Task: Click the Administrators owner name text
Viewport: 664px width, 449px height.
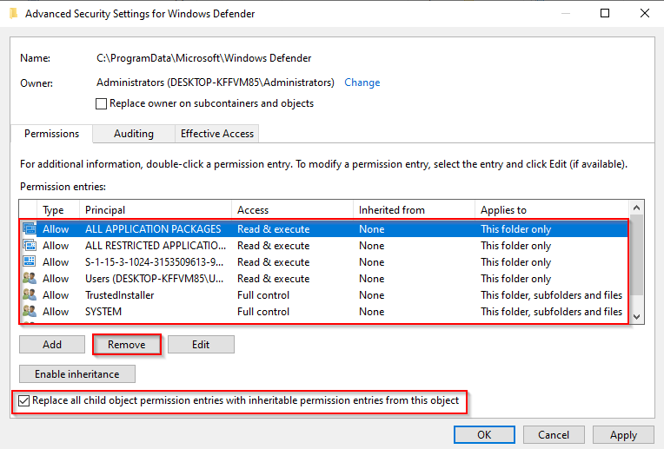Action: pos(216,83)
